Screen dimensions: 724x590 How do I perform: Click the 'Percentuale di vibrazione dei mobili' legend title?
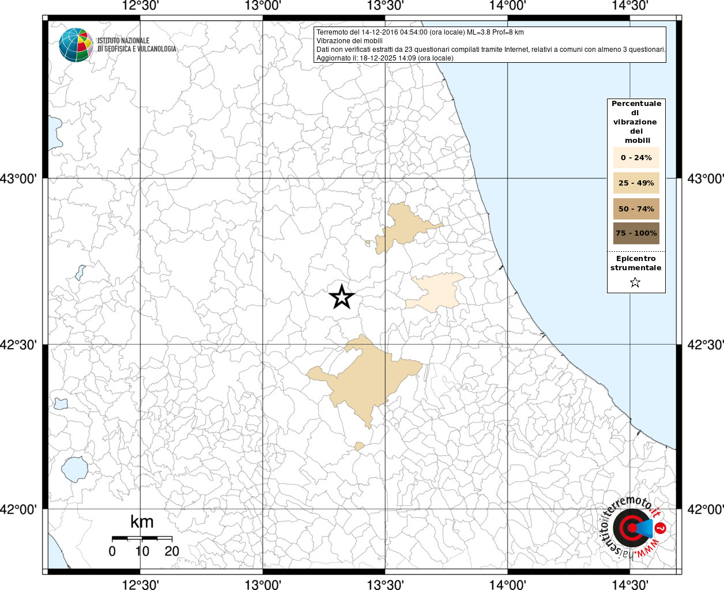click(x=636, y=122)
